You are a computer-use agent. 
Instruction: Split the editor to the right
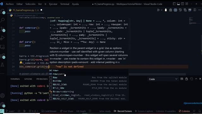[195, 10]
